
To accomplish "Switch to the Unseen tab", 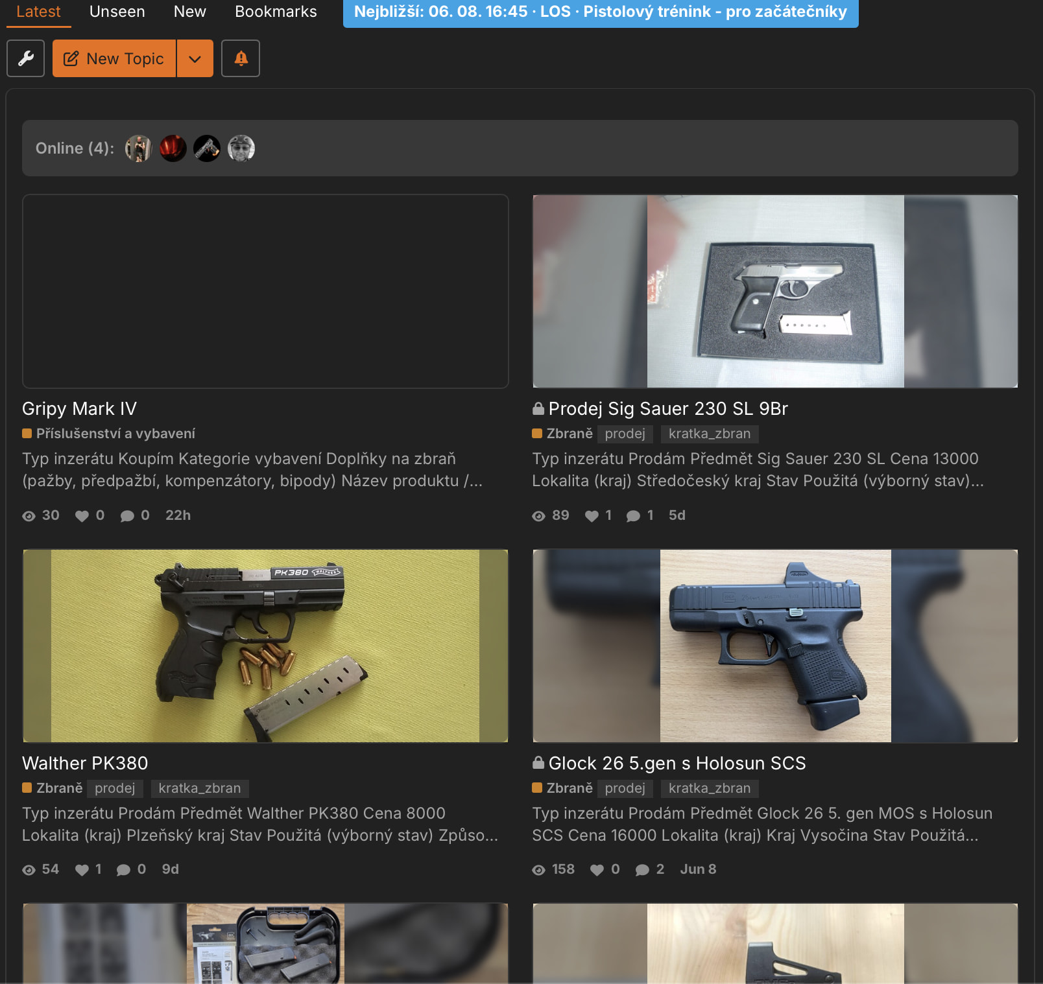I will click(117, 12).
